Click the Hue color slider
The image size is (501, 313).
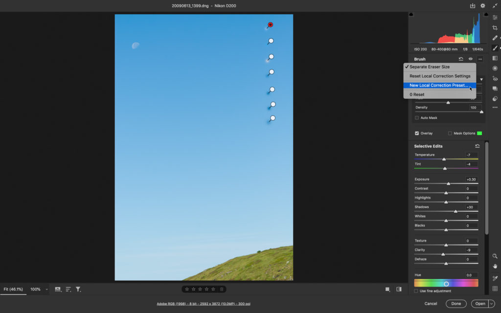[446, 284]
